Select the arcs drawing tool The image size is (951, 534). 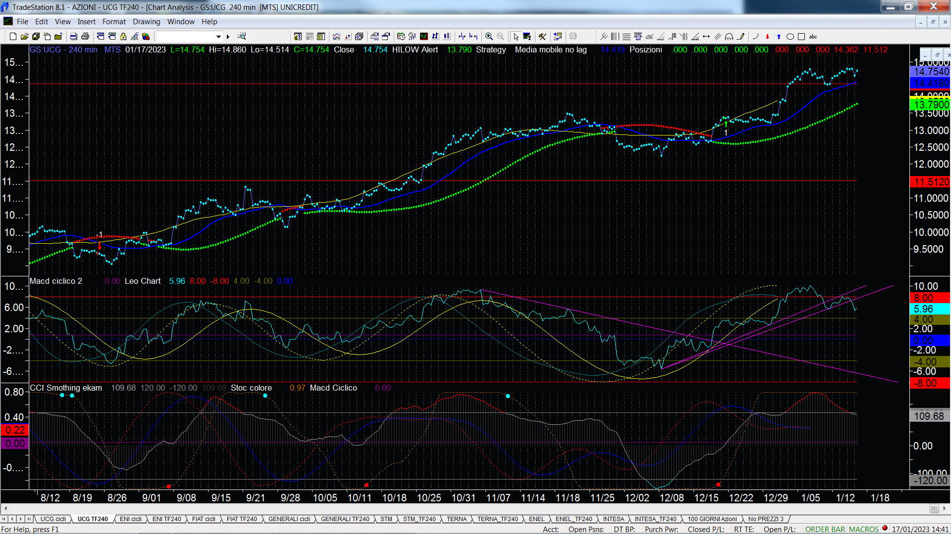coord(729,36)
